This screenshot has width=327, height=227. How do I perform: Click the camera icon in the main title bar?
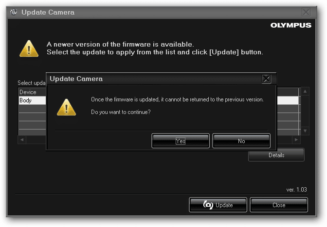[x=13, y=12]
